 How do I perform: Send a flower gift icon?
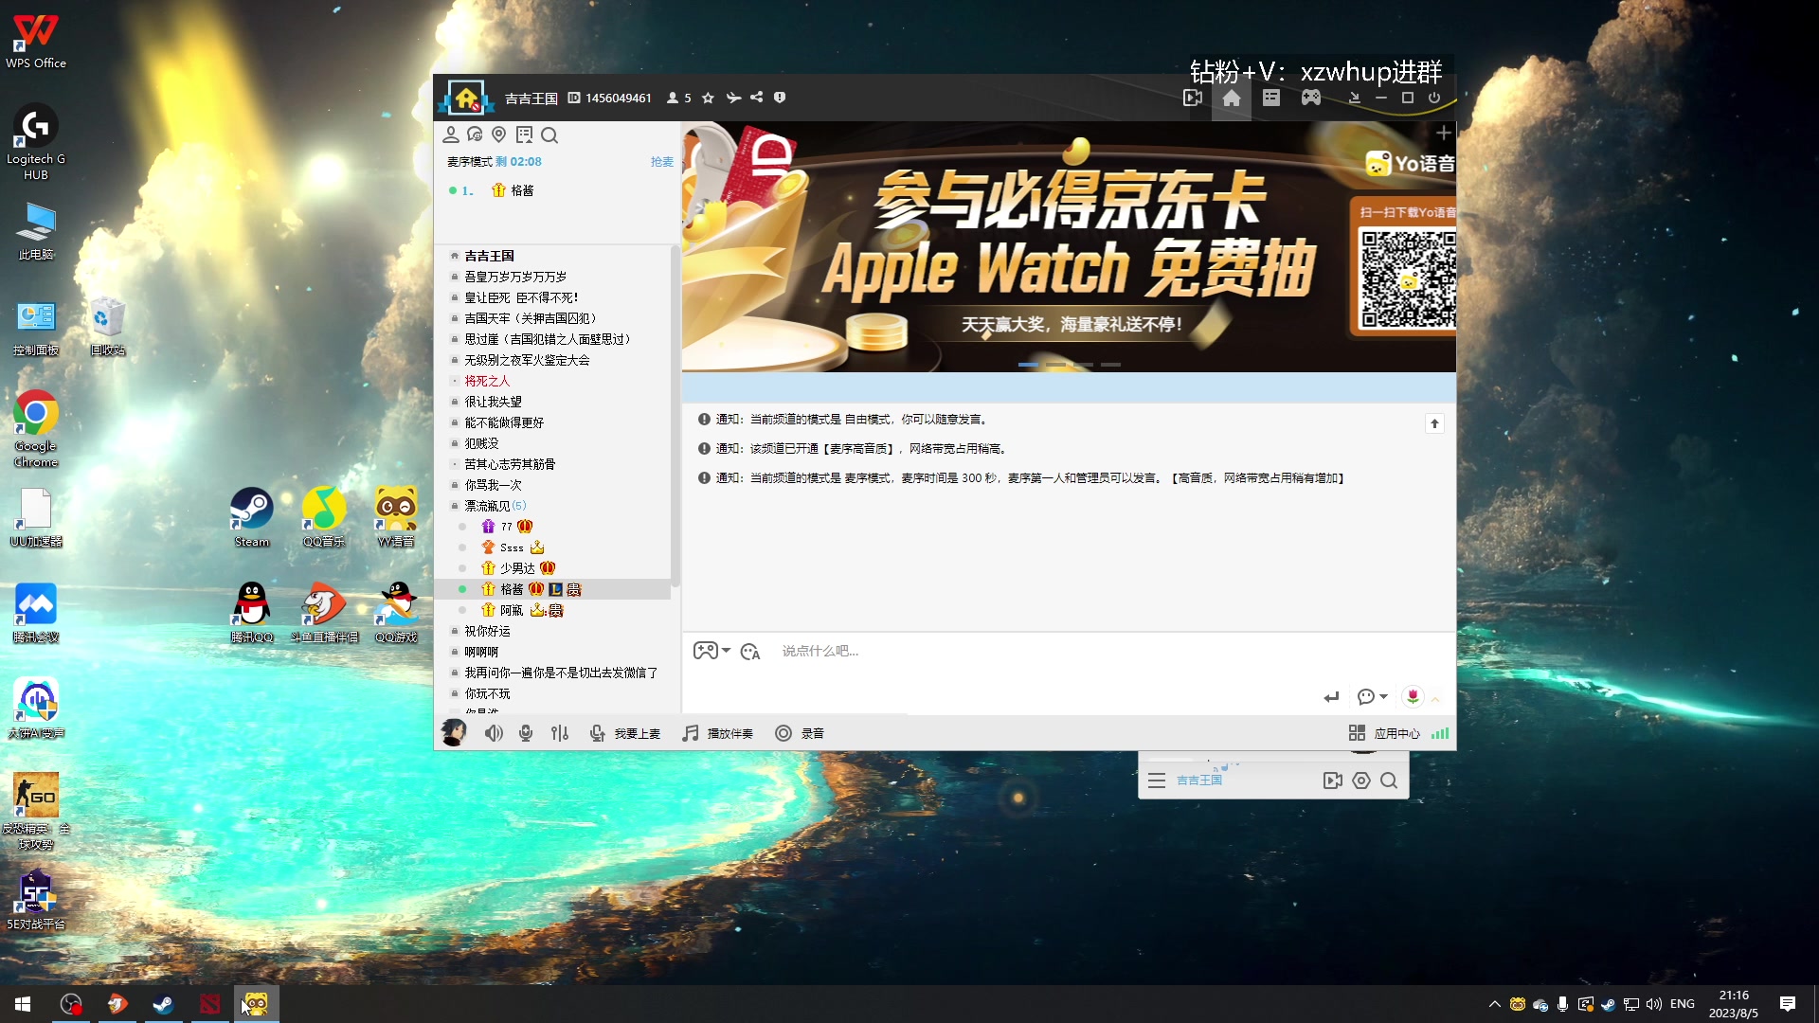[x=1413, y=697]
